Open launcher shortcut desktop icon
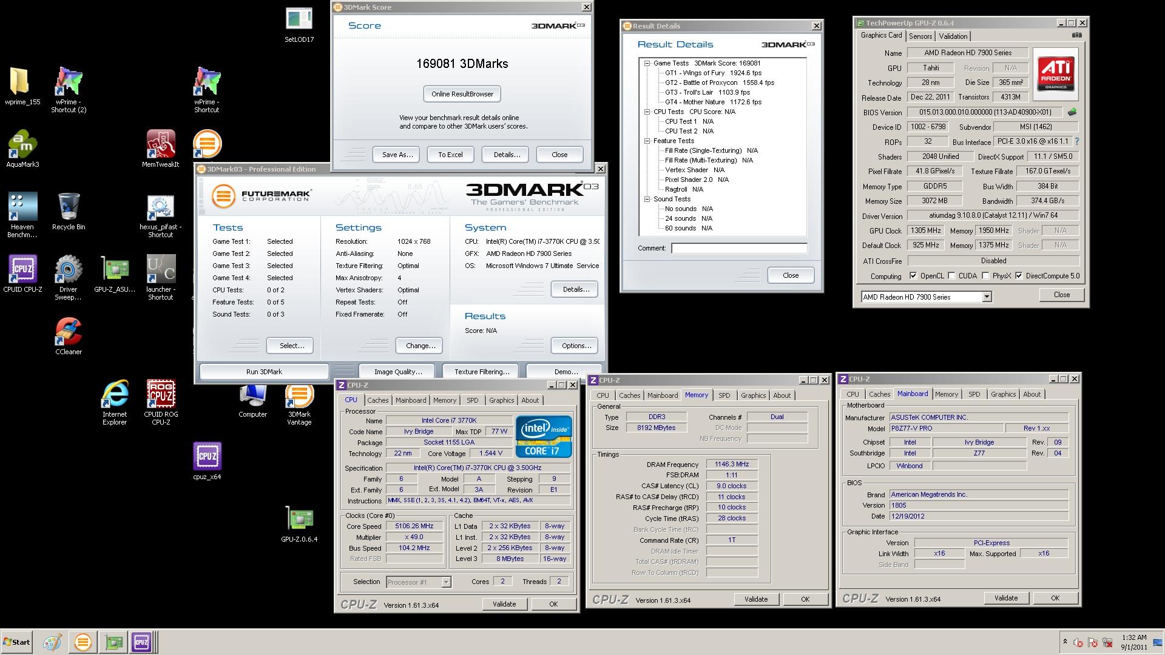1165x655 pixels. click(x=160, y=277)
